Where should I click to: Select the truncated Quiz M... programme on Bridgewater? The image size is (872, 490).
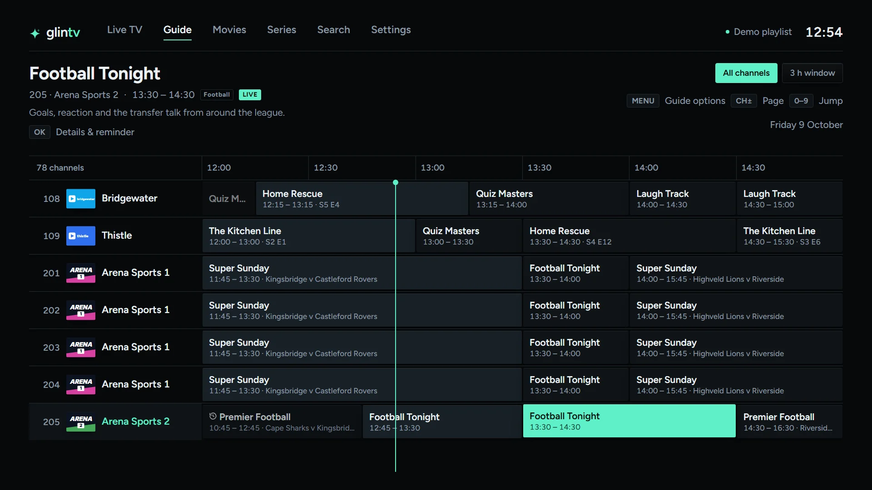[x=229, y=199]
